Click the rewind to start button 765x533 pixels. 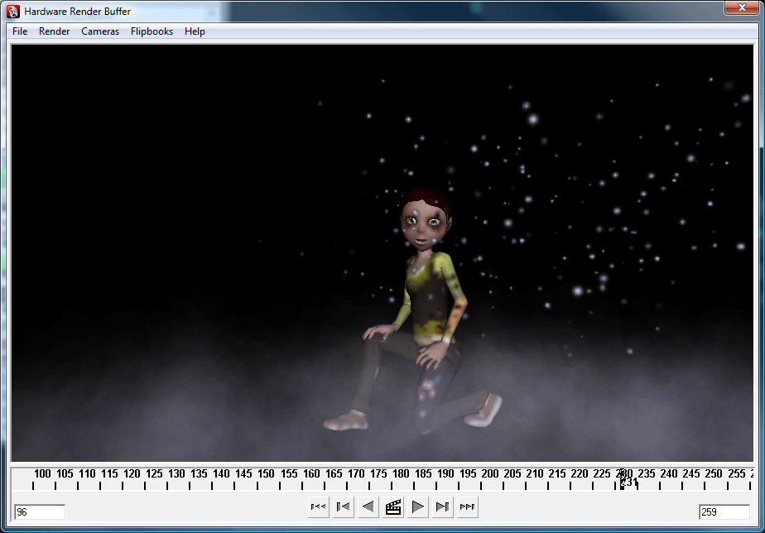(318, 507)
